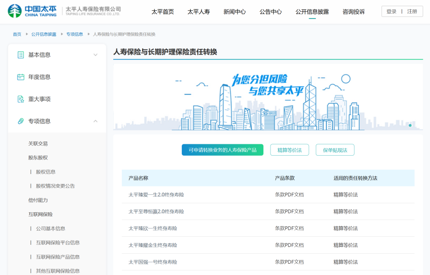This screenshot has width=430, height=275.
Task: Click the 年度信息 calendar icon
Action: click(x=20, y=77)
